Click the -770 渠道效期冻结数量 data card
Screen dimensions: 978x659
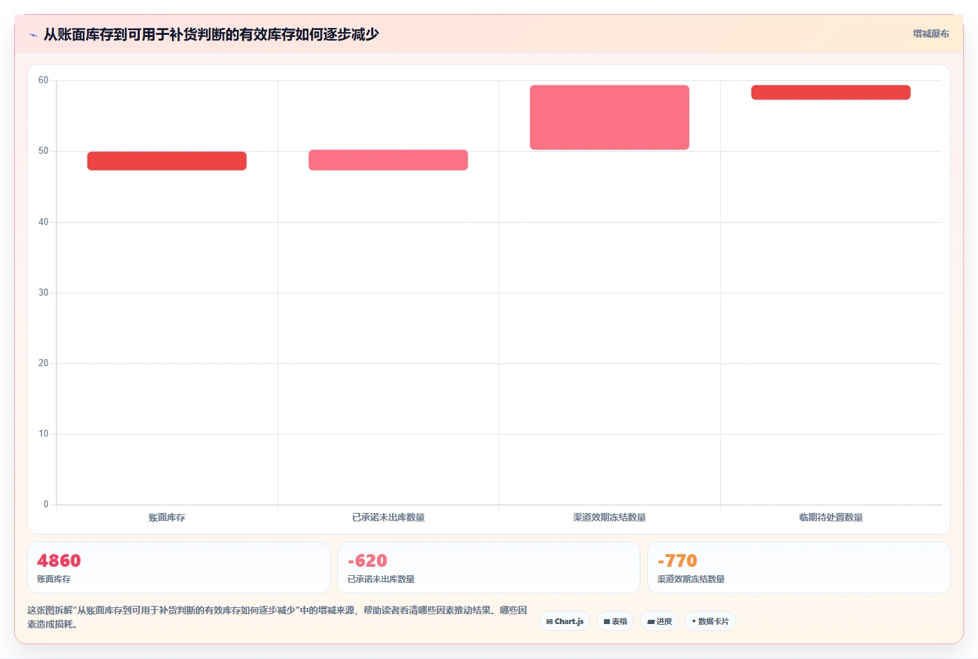point(799,567)
